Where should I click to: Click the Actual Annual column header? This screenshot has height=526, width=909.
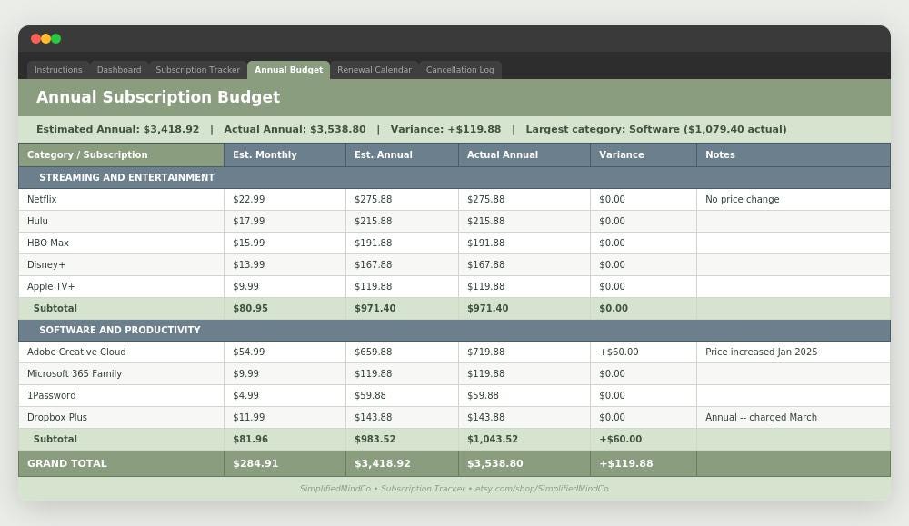524,154
